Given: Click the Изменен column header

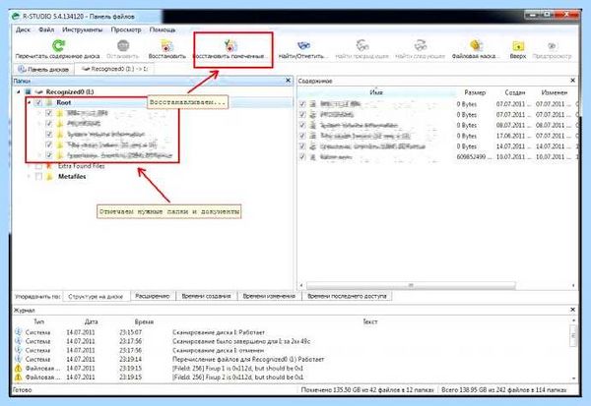Looking at the screenshot, I should point(554,92).
